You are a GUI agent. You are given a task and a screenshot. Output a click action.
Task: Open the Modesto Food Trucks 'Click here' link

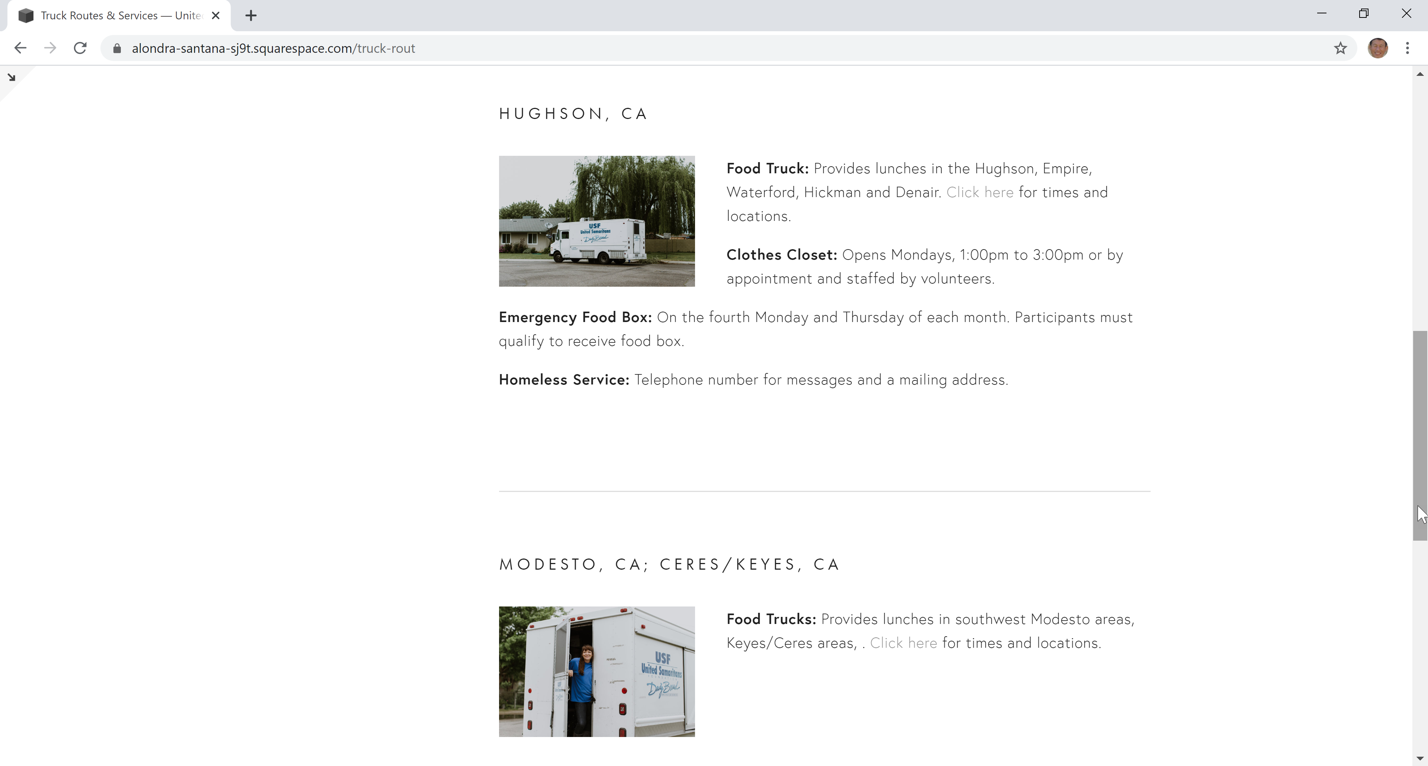coord(903,643)
